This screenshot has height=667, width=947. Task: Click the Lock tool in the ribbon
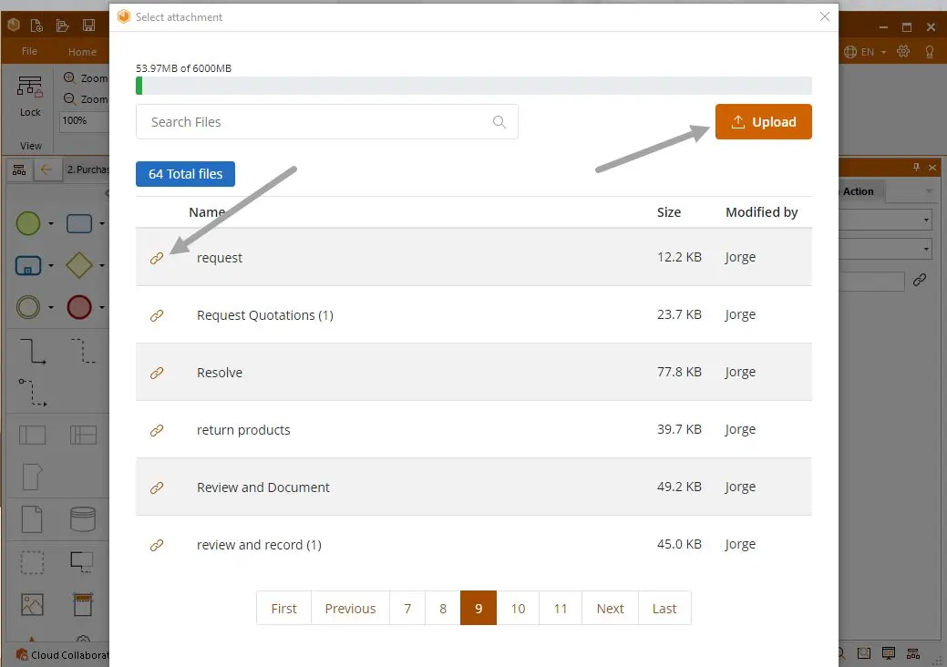click(x=30, y=96)
